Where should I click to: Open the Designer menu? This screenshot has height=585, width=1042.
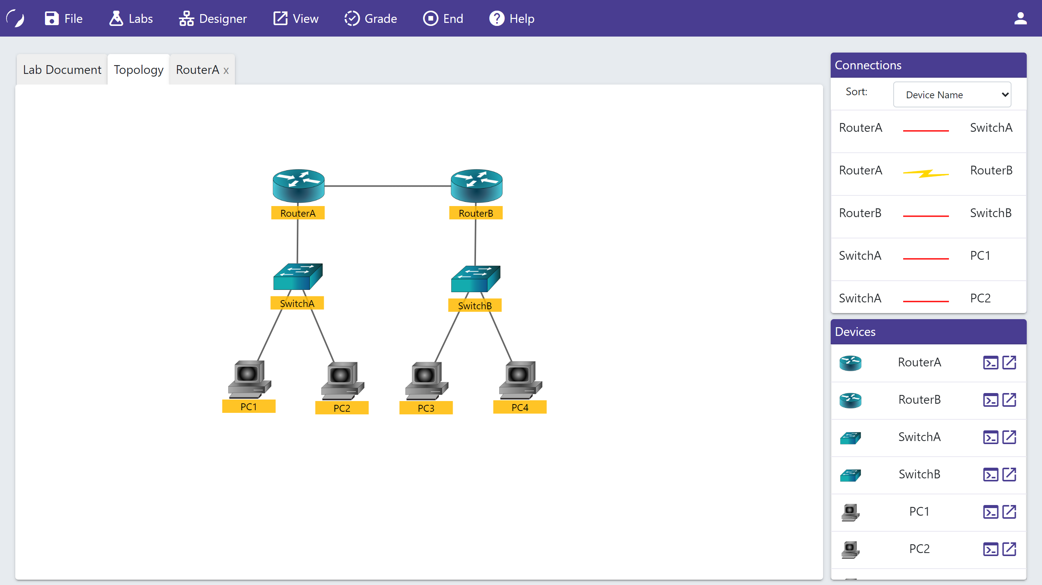[x=213, y=18]
